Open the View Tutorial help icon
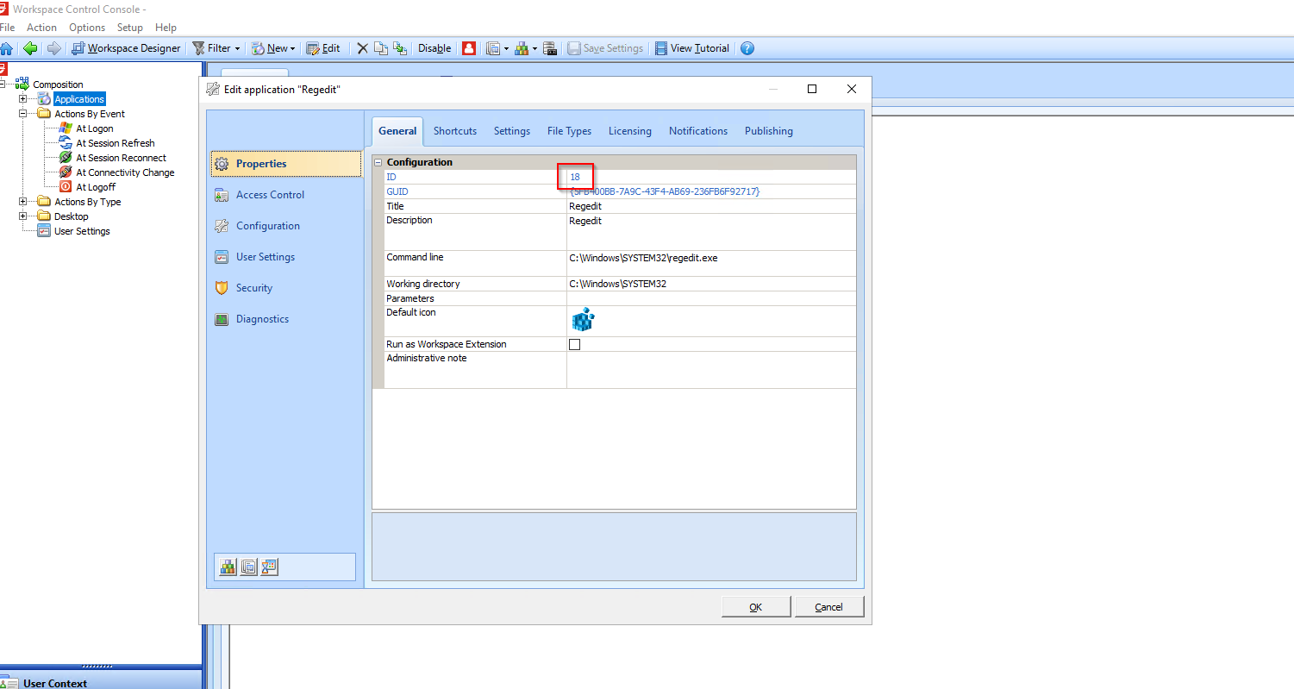1294x689 pixels. [x=692, y=48]
